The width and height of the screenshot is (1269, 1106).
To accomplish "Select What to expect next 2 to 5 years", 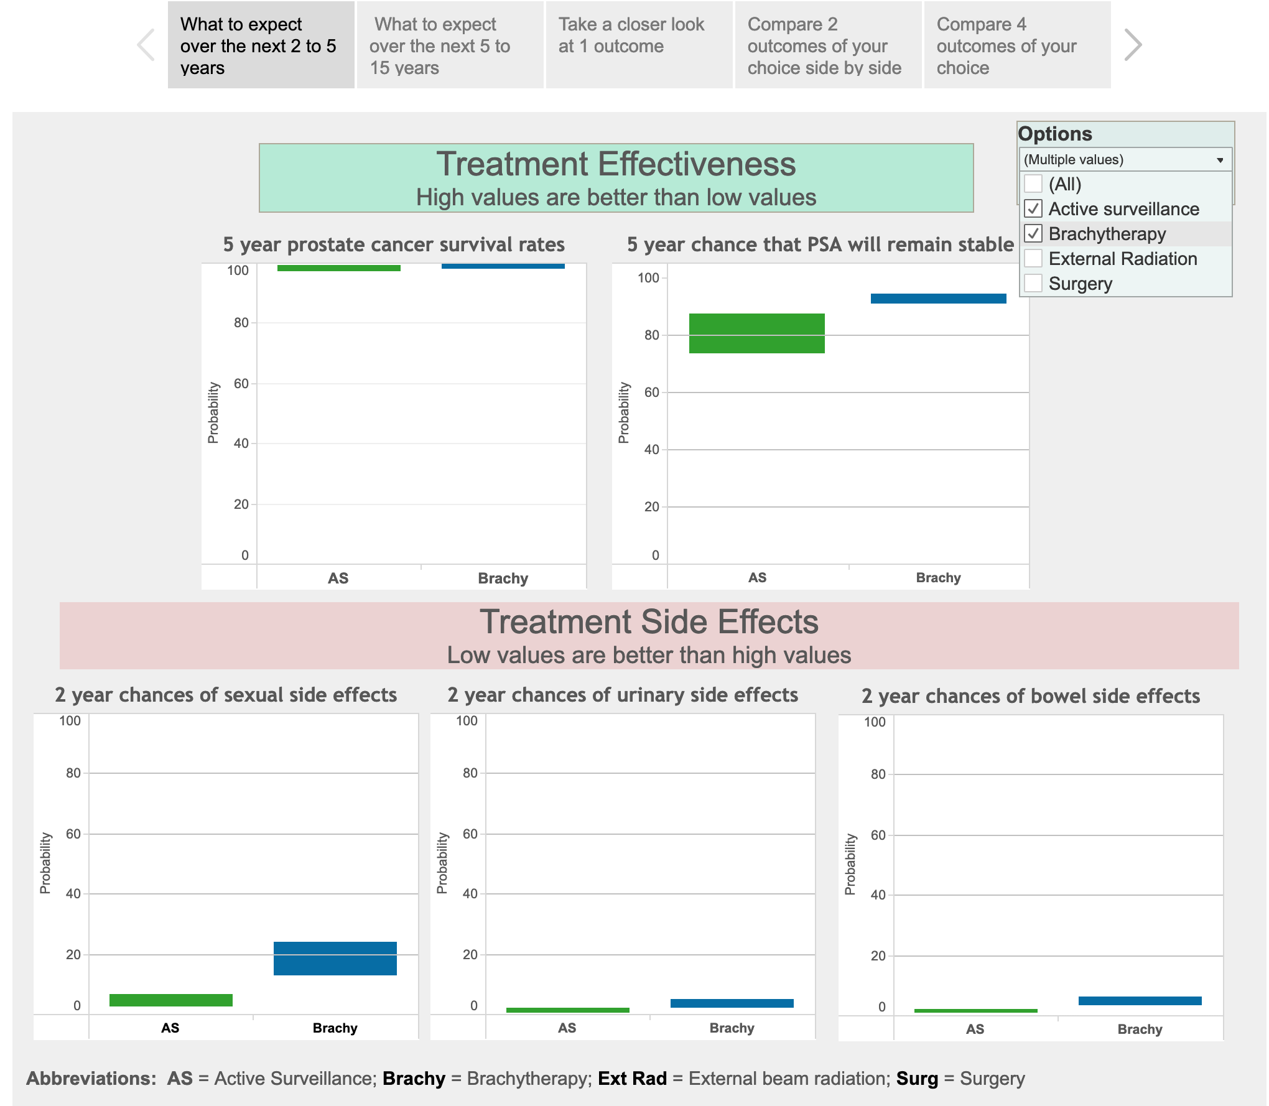I will click(x=261, y=45).
